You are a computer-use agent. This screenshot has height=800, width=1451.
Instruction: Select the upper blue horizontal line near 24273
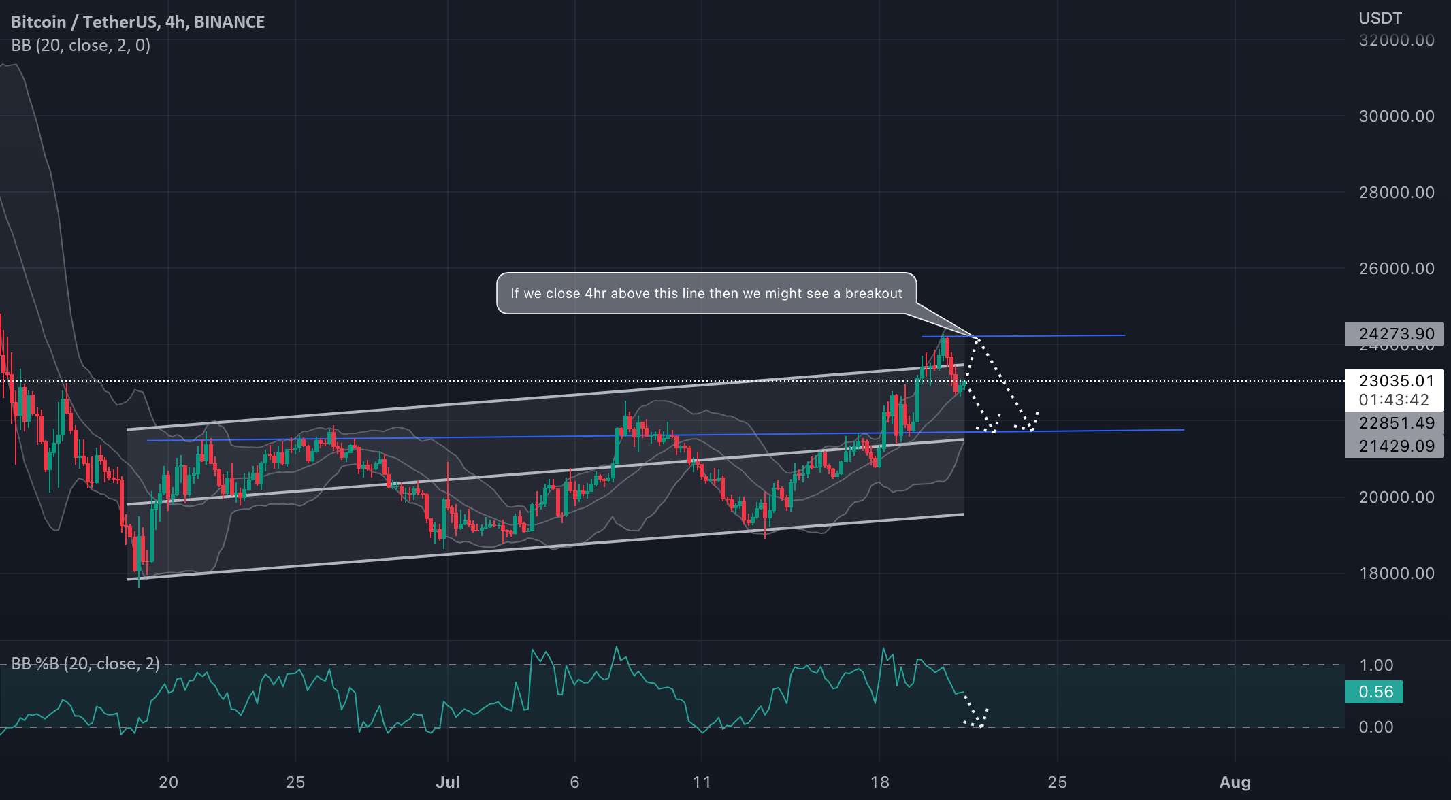click(x=1023, y=336)
